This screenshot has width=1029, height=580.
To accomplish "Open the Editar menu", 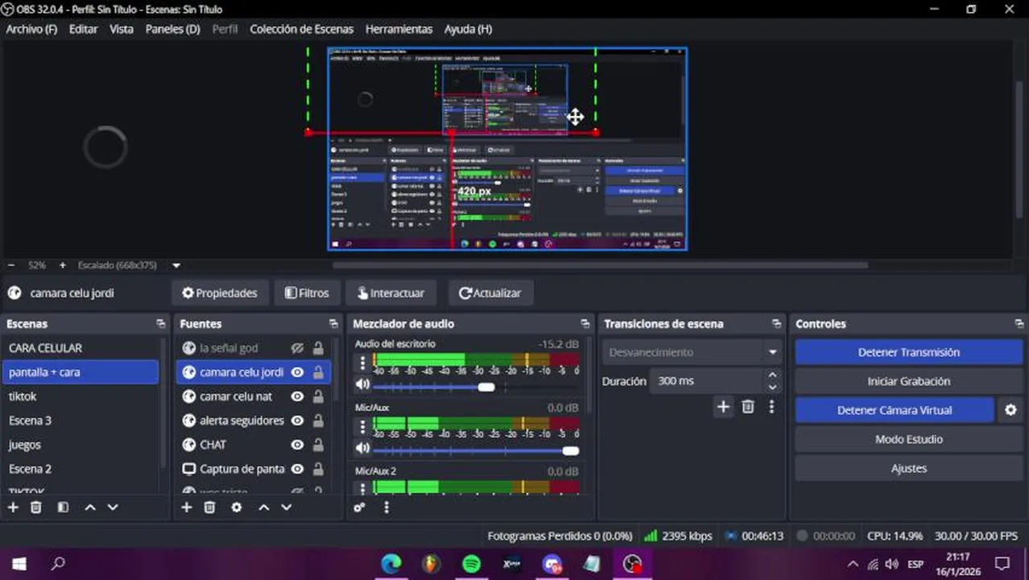I will [83, 29].
